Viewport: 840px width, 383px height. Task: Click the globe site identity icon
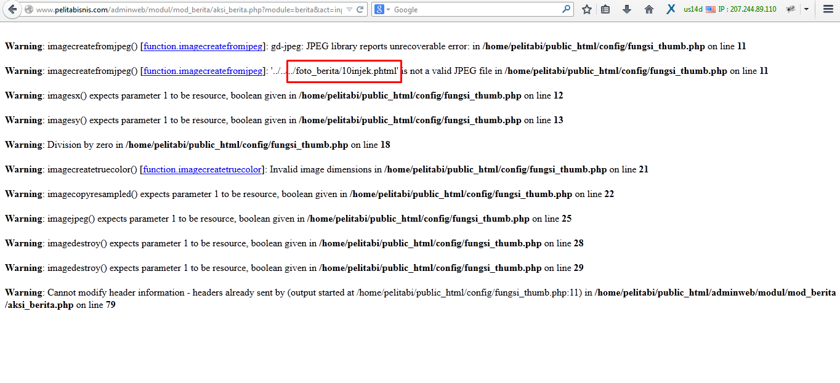click(28, 9)
